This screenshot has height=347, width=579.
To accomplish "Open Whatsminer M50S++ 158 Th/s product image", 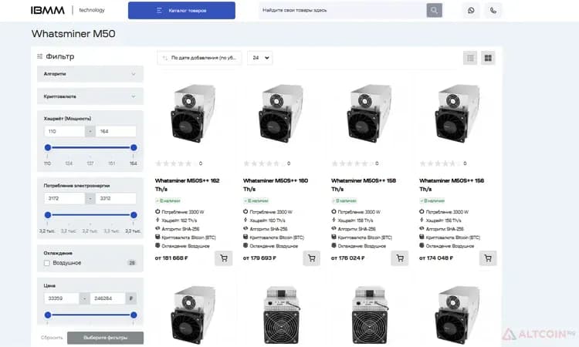I will click(x=369, y=113).
